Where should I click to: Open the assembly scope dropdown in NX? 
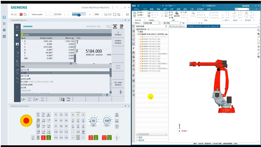coord(172,23)
